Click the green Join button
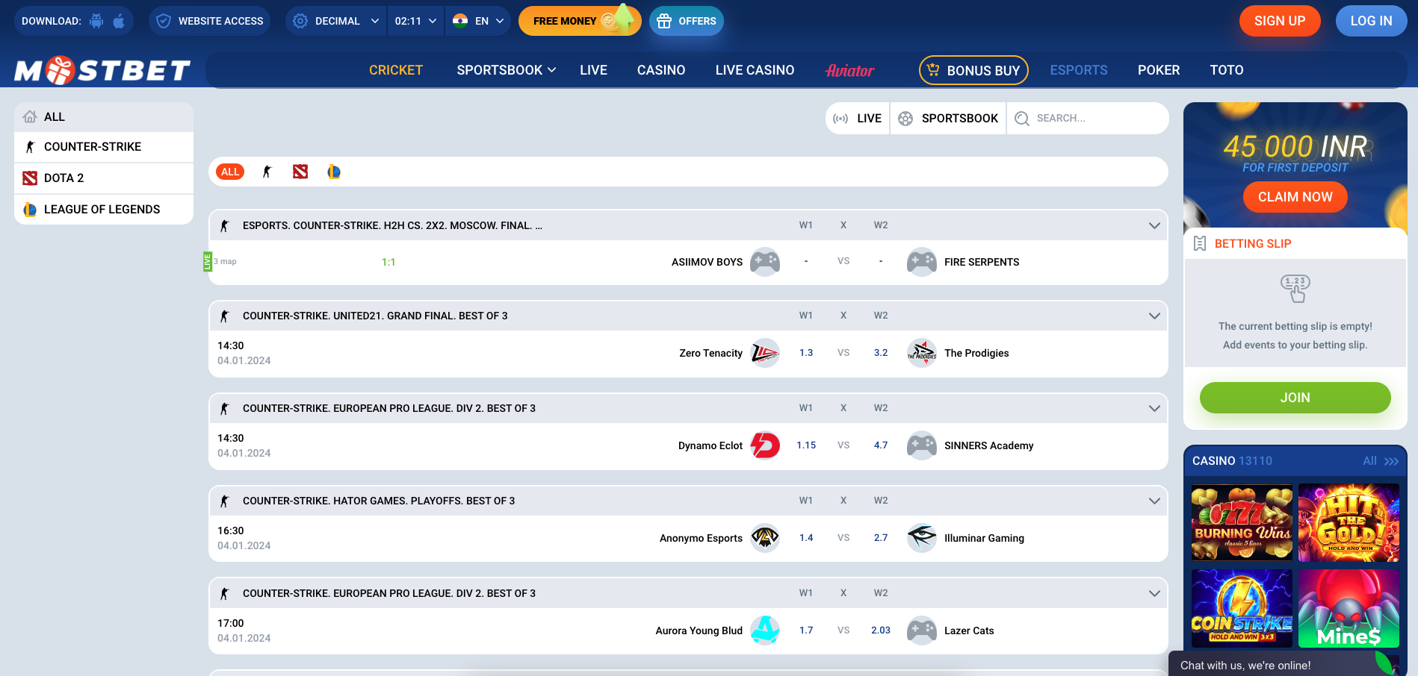This screenshot has height=676, width=1418. point(1295,398)
